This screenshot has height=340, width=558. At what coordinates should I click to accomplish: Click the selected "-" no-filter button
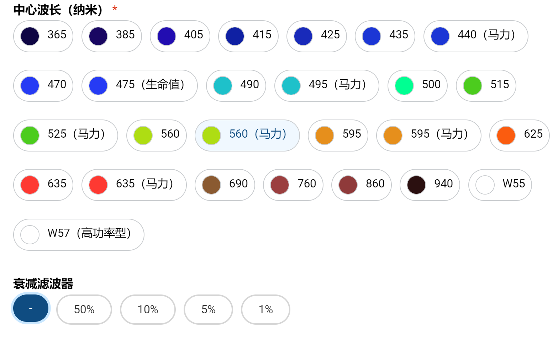tap(31, 308)
